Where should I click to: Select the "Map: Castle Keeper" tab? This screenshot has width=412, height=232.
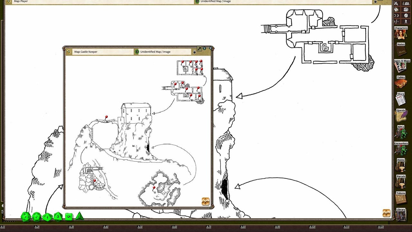90,52
